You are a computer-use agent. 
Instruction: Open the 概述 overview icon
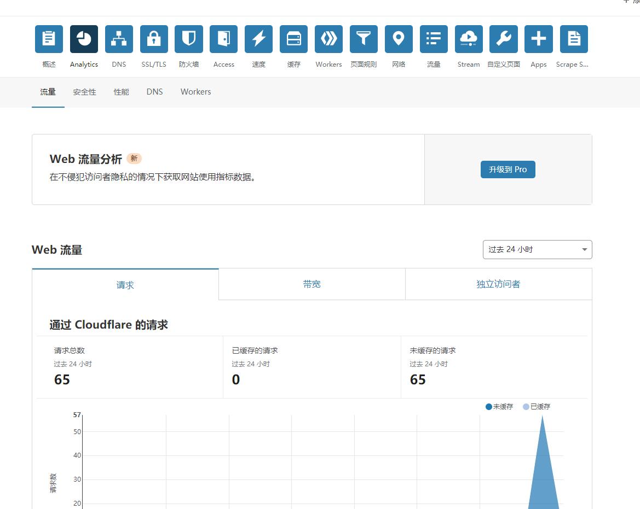point(49,39)
